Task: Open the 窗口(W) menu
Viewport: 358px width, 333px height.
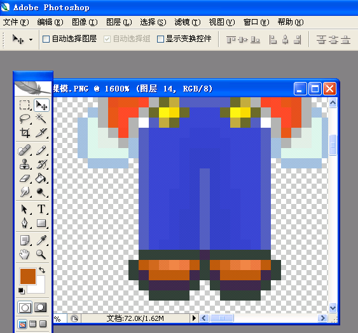Action: click(x=256, y=22)
